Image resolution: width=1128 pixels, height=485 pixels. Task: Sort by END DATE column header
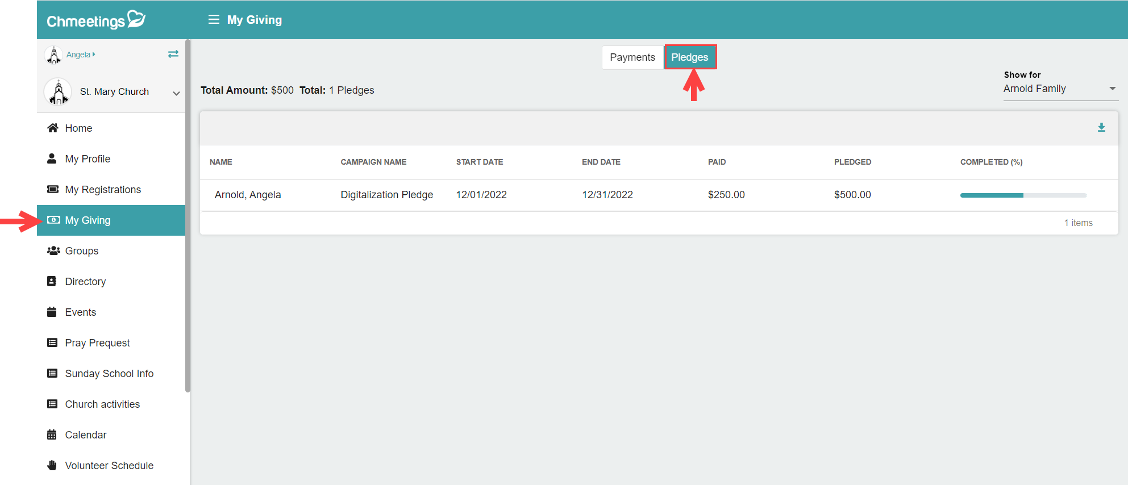(x=601, y=162)
